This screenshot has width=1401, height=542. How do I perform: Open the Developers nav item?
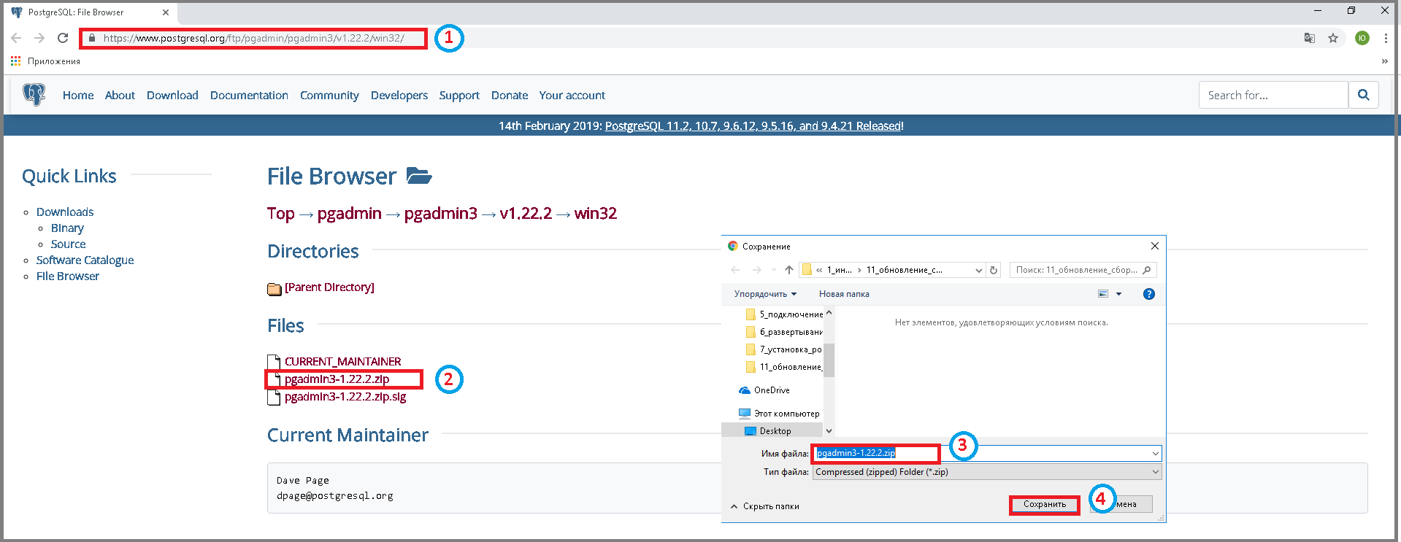pos(399,96)
